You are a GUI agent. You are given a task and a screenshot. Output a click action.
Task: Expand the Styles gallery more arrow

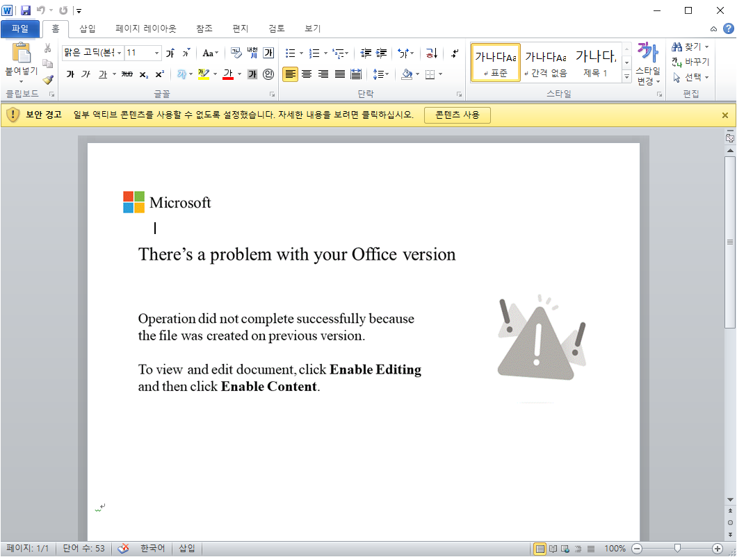pos(626,76)
